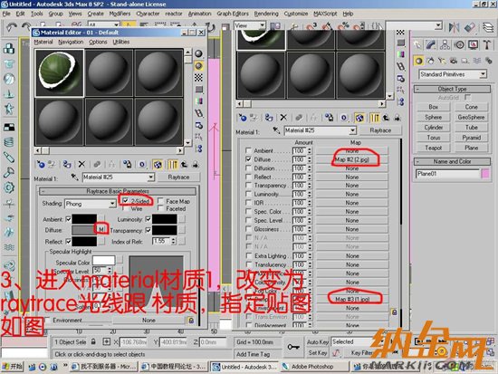Viewport: 498px width, 374px height.
Task: Enable the Face Map checkbox
Action: point(160,201)
